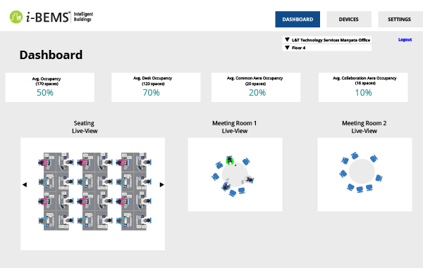This screenshot has height=268, width=423.
Task: Click the Floor 4 dropdown triangle
Action: coord(288,48)
